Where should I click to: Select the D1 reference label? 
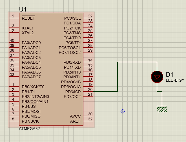170,75
